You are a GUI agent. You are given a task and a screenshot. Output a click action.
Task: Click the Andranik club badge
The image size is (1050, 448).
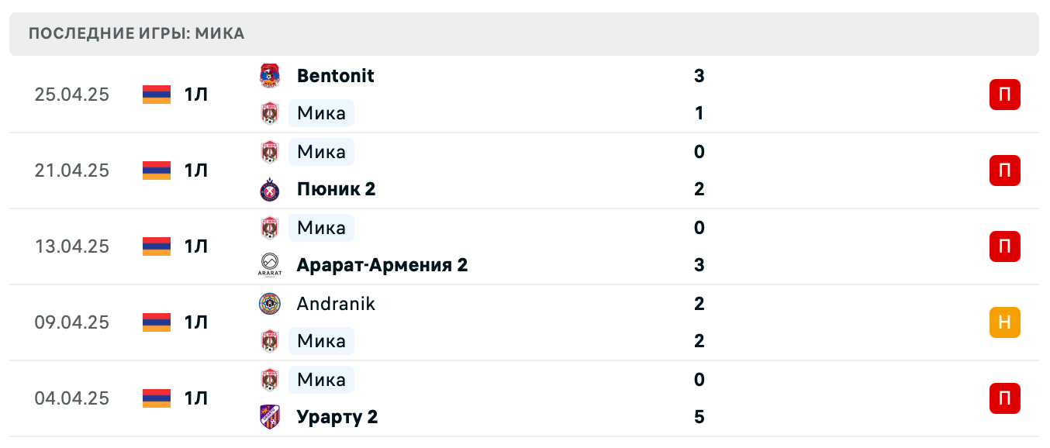270,304
